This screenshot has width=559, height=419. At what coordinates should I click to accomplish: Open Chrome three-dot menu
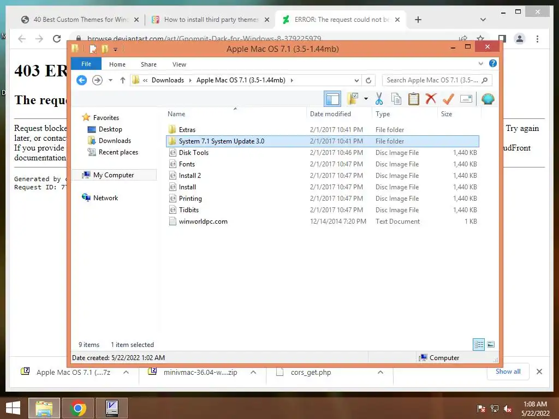[537, 39]
